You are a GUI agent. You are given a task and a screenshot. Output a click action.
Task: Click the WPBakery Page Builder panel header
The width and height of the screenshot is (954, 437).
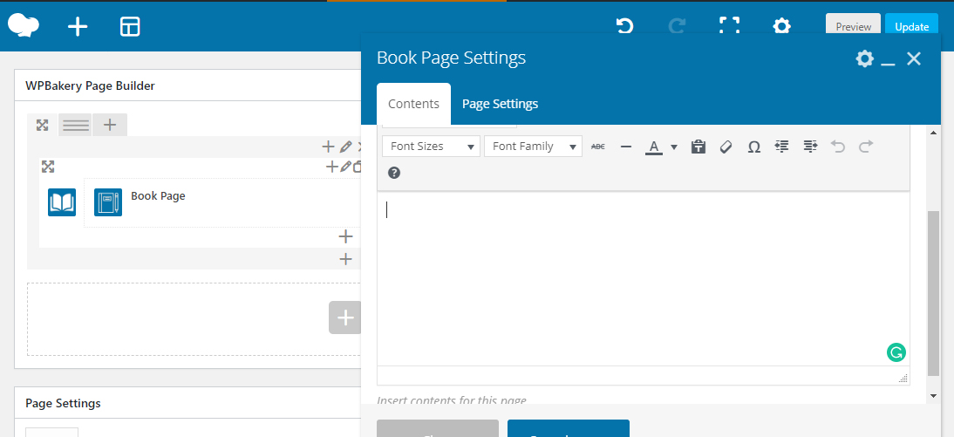[187, 85]
